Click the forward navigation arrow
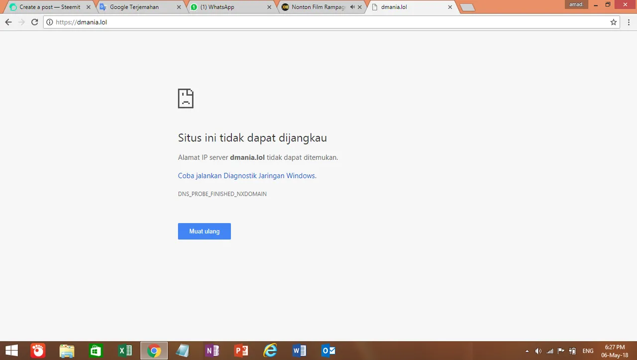This screenshot has width=637, height=360. point(21,22)
